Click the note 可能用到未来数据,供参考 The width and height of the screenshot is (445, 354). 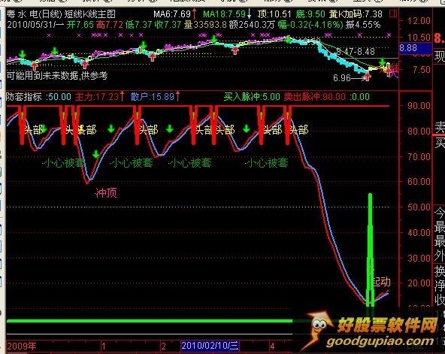point(57,75)
